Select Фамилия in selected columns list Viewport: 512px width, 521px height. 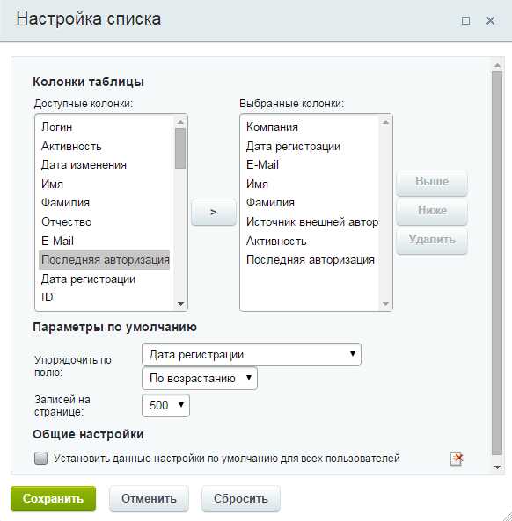(311, 203)
